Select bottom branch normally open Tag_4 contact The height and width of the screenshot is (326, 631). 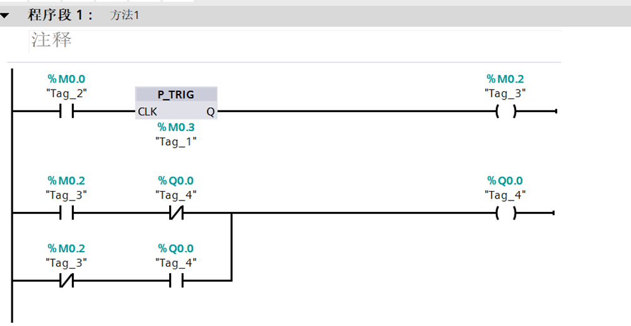[x=176, y=281]
